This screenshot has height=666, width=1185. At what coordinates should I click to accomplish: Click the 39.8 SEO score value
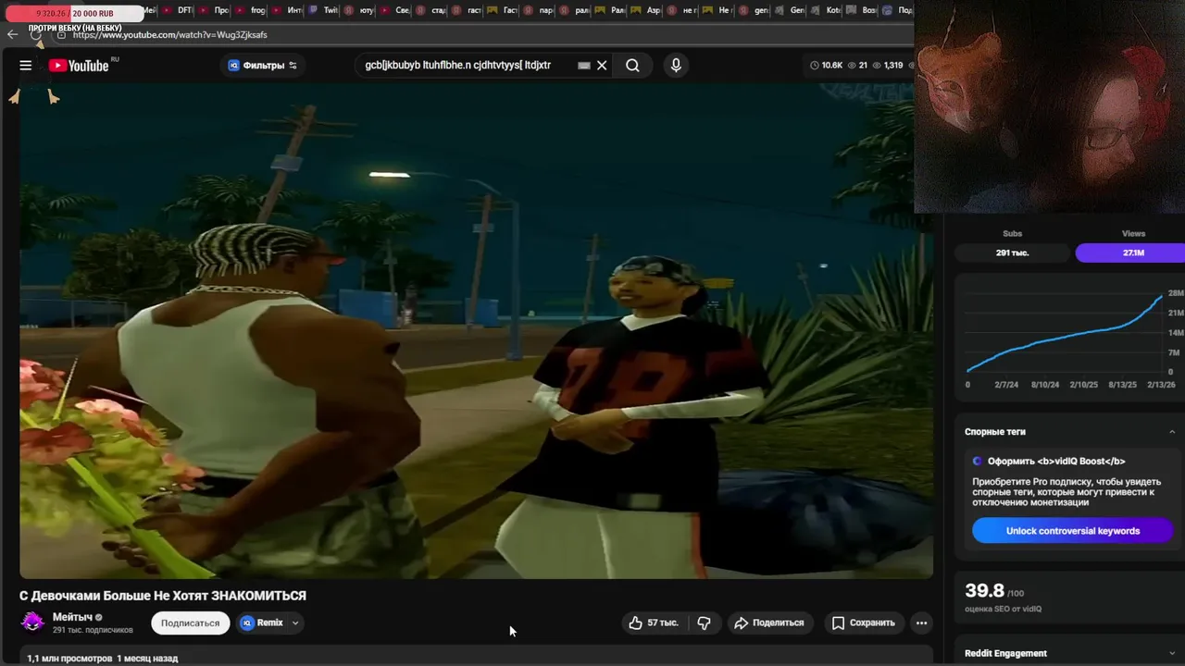(984, 590)
